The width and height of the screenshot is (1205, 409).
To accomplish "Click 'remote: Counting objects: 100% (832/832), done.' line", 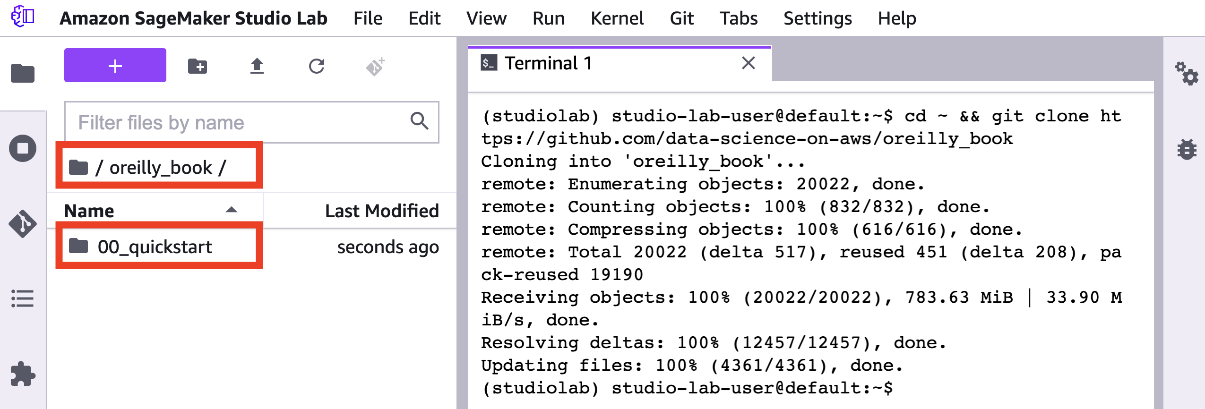I will [735, 207].
